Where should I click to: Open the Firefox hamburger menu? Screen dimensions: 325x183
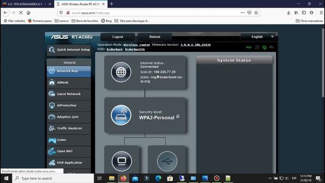[321, 13]
